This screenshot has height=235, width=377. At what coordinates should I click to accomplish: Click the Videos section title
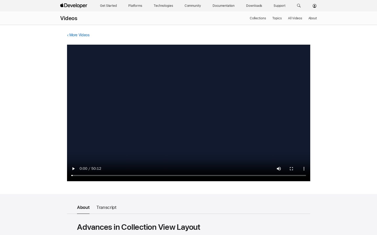pos(69,18)
